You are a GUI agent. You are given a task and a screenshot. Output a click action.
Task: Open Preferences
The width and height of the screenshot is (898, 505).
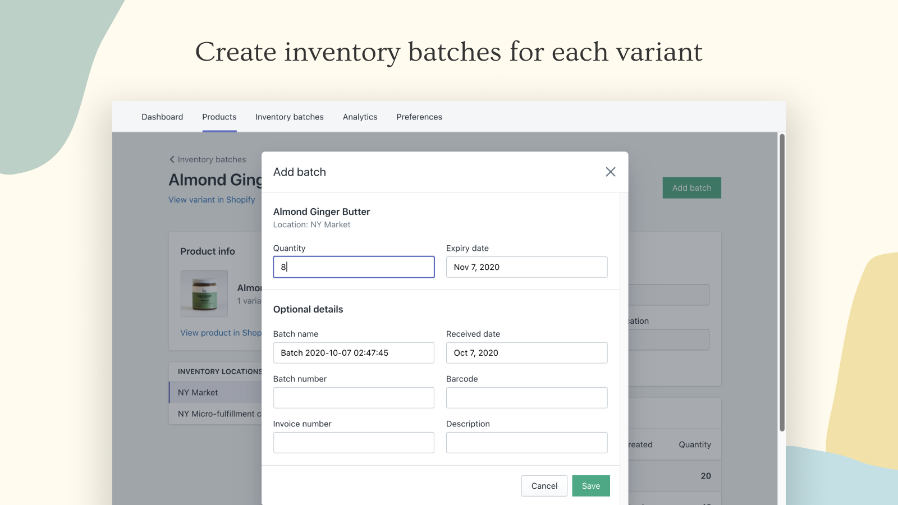(x=419, y=117)
